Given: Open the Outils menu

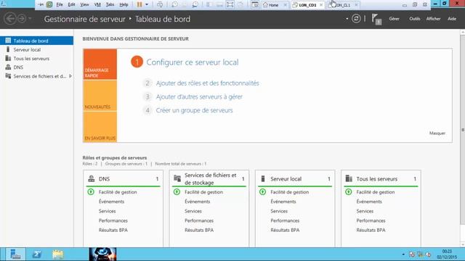Looking at the screenshot, I should 415,19.
